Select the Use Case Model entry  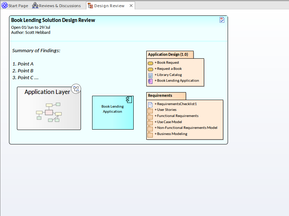(169, 122)
